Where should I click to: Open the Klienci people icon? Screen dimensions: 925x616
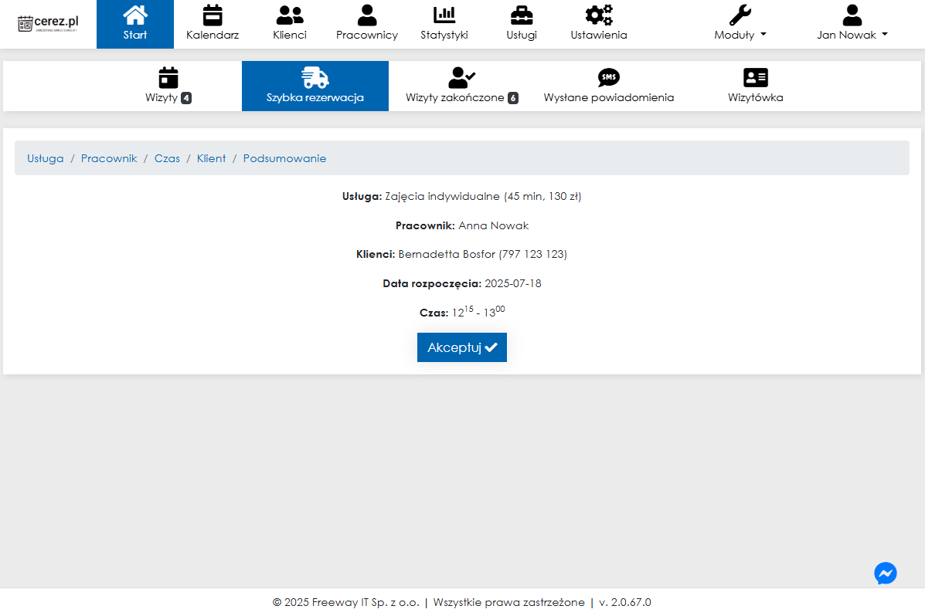click(290, 15)
